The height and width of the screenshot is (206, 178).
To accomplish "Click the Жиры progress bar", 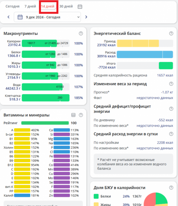I will [x=45, y=65].
